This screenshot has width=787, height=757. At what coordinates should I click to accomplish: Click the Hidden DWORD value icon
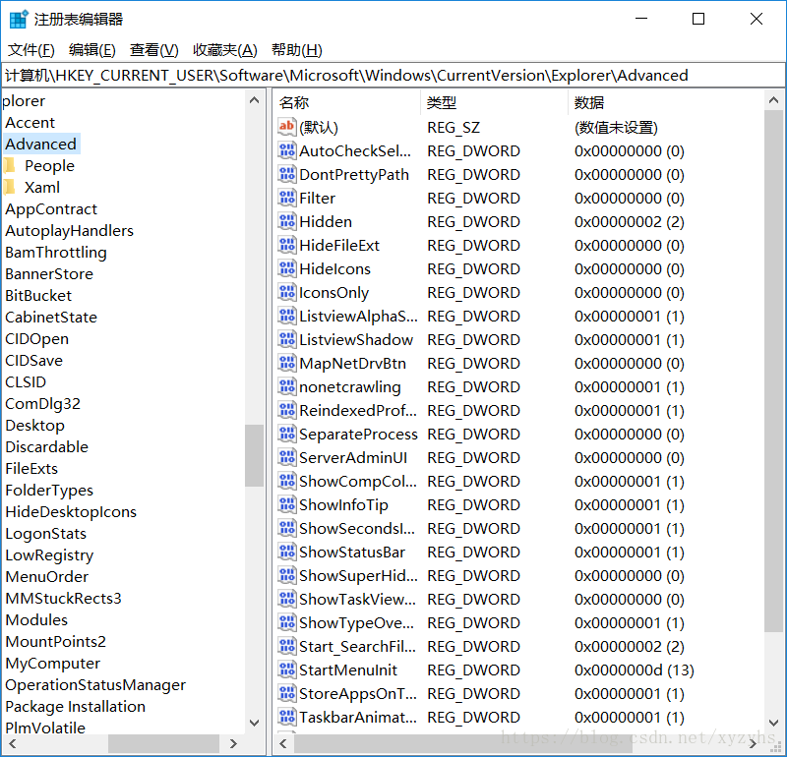[x=286, y=221]
